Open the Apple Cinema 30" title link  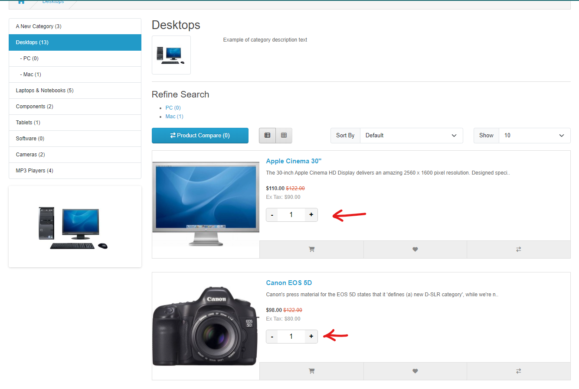point(294,161)
